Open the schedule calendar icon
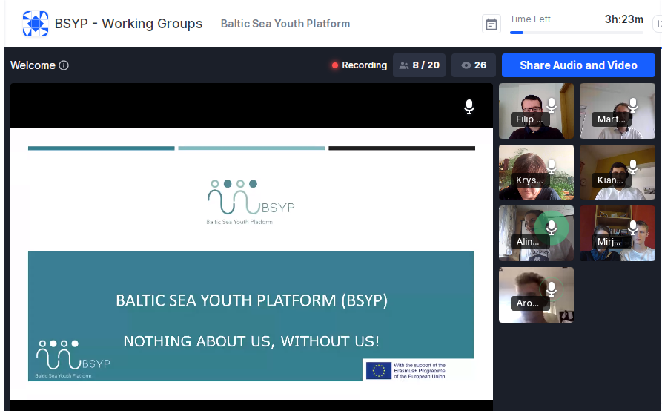 pos(491,24)
